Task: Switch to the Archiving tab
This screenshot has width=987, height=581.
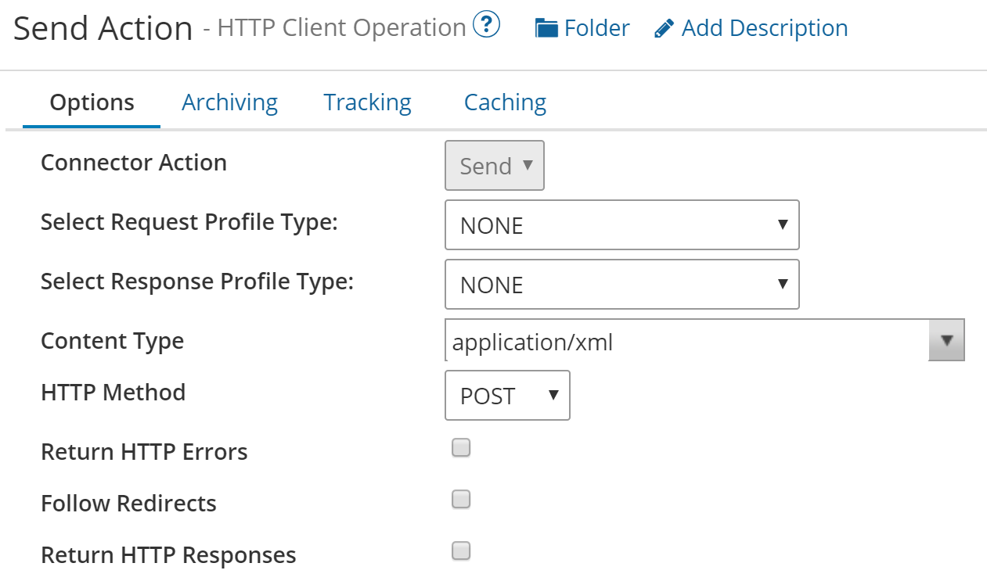Action: [x=229, y=102]
